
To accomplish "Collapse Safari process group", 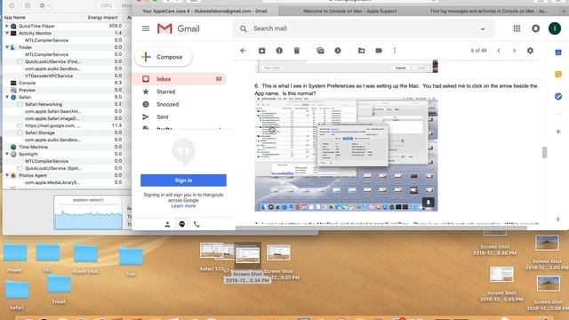I will pyautogui.click(x=7, y=97).
